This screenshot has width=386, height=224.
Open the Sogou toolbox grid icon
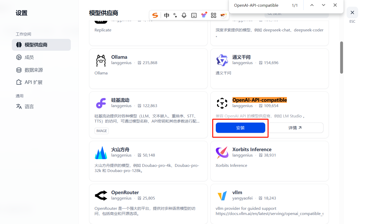(x=213, y=15)
